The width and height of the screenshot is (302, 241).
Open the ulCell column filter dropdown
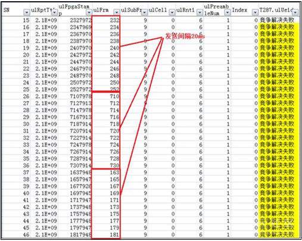point(172,13)
